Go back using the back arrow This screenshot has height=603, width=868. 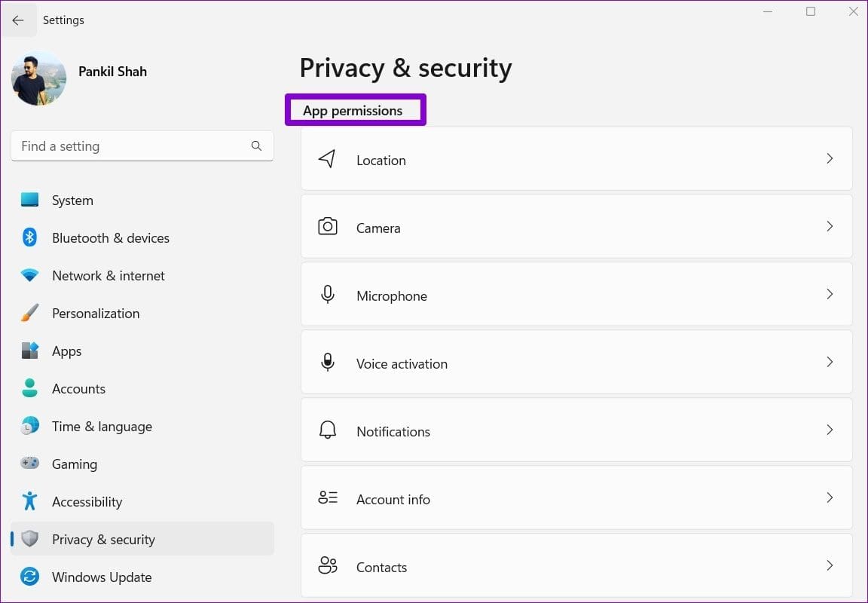pyautogui.click(x=18, y=20)
